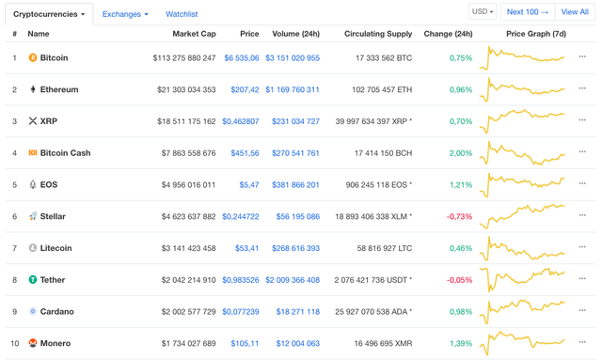Open the USD currency selector
Screen dimensions: 602x360
483,11
